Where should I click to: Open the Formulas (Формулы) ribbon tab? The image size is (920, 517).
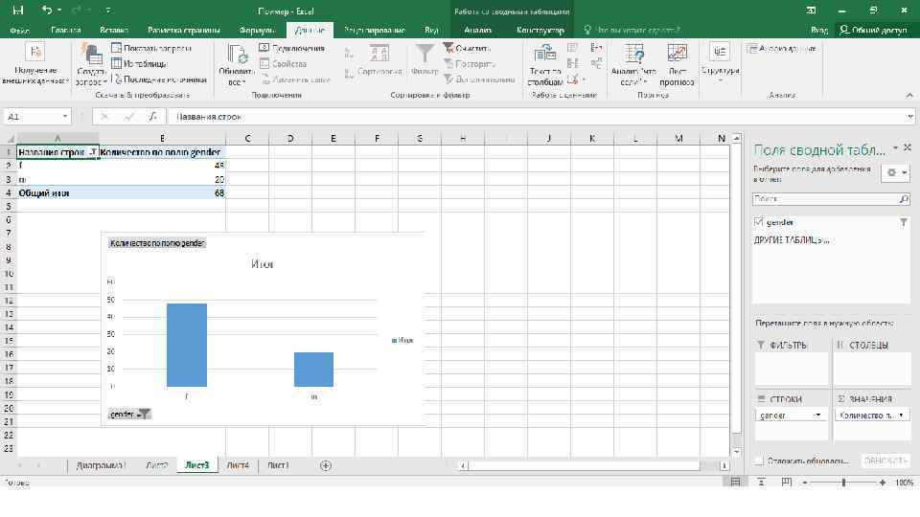(257, 30)
